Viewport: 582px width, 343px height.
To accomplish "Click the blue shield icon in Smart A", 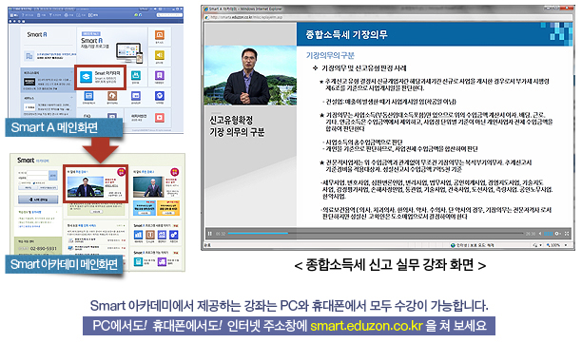I will click(160, 96).
